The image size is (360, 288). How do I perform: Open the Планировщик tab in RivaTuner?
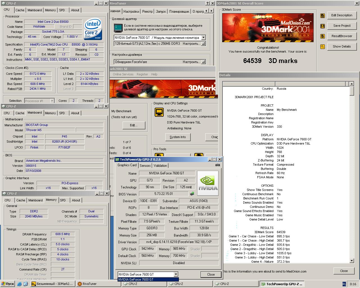pos(179,12)
